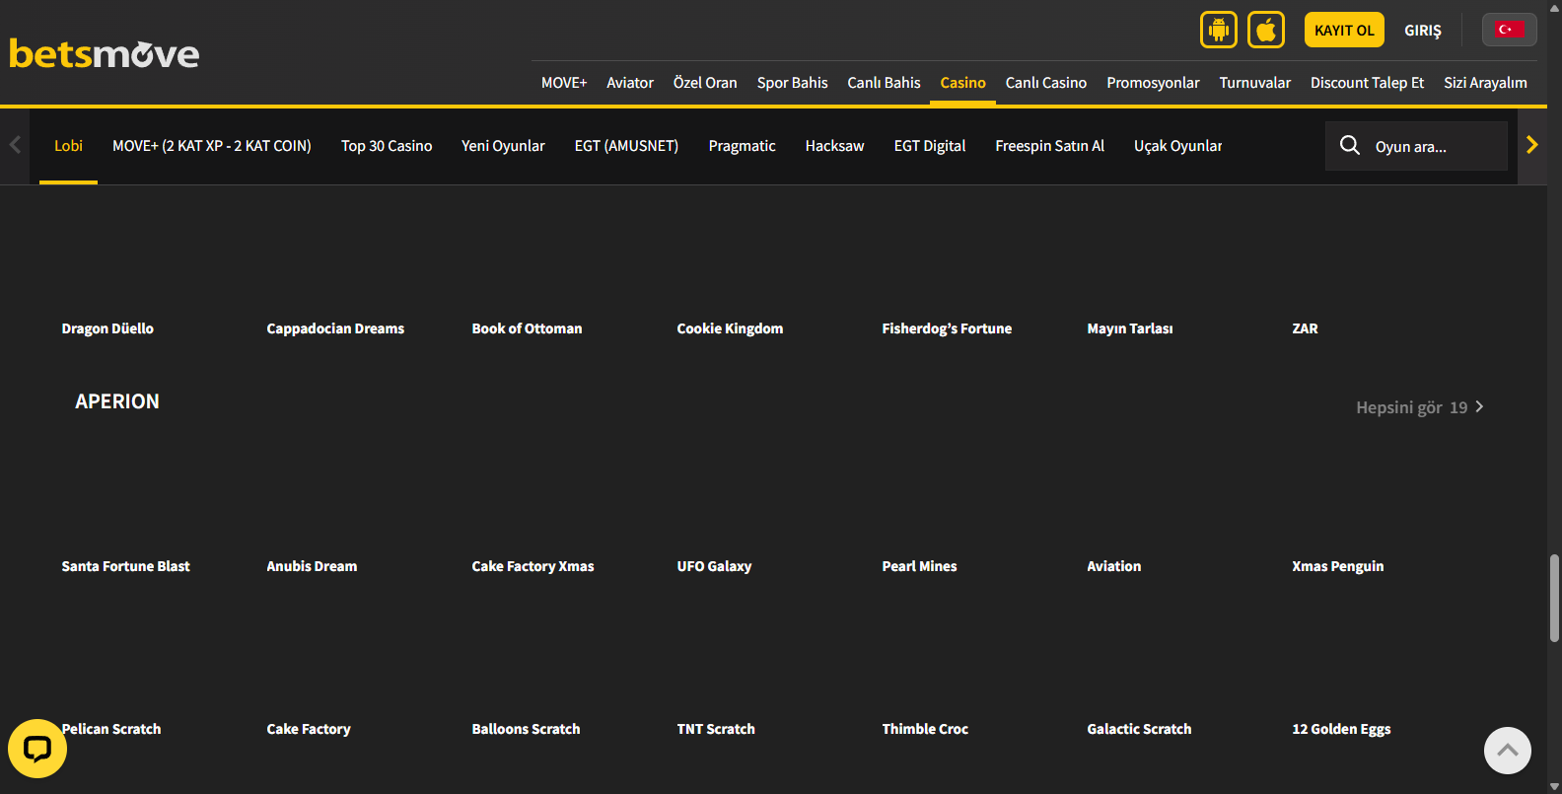Screen dimensions: 1562x794
Task: Open the Dragon Düello game
Action: (107, 328)
